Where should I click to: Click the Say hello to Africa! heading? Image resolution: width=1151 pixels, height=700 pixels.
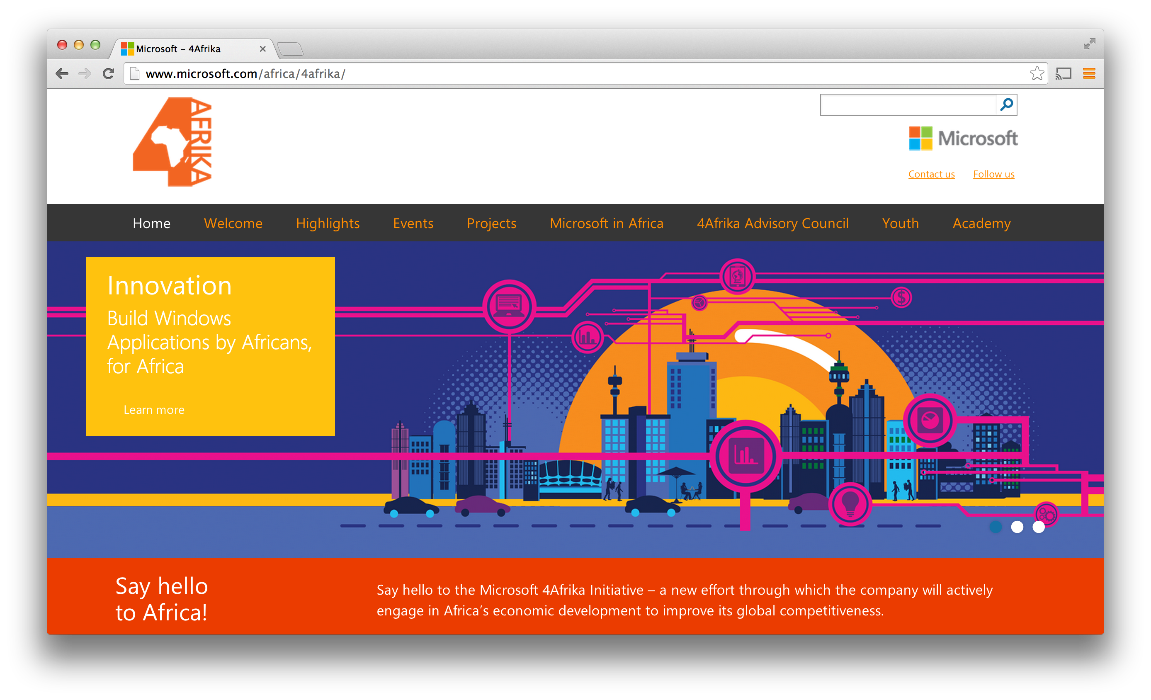point(161,599)
